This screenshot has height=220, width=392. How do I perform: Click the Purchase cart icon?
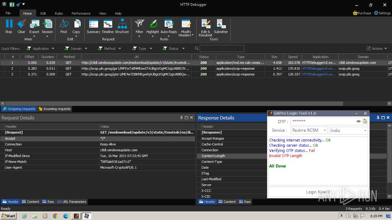pos(355,13)
